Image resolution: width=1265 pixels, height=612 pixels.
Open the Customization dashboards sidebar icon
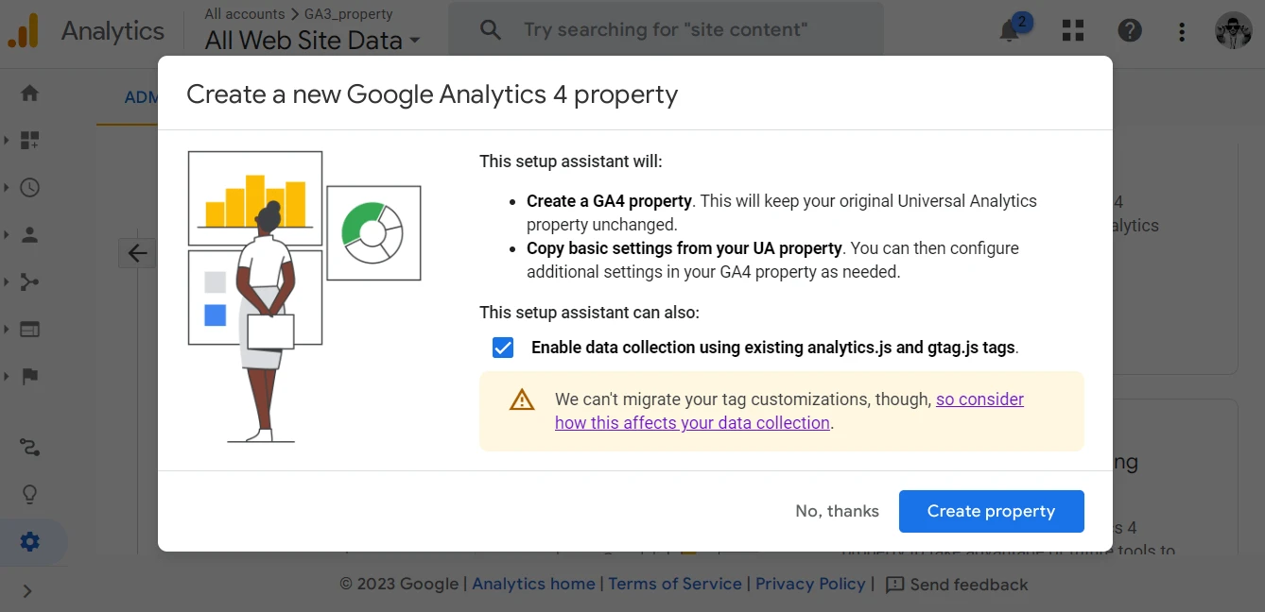click(30, 141)
